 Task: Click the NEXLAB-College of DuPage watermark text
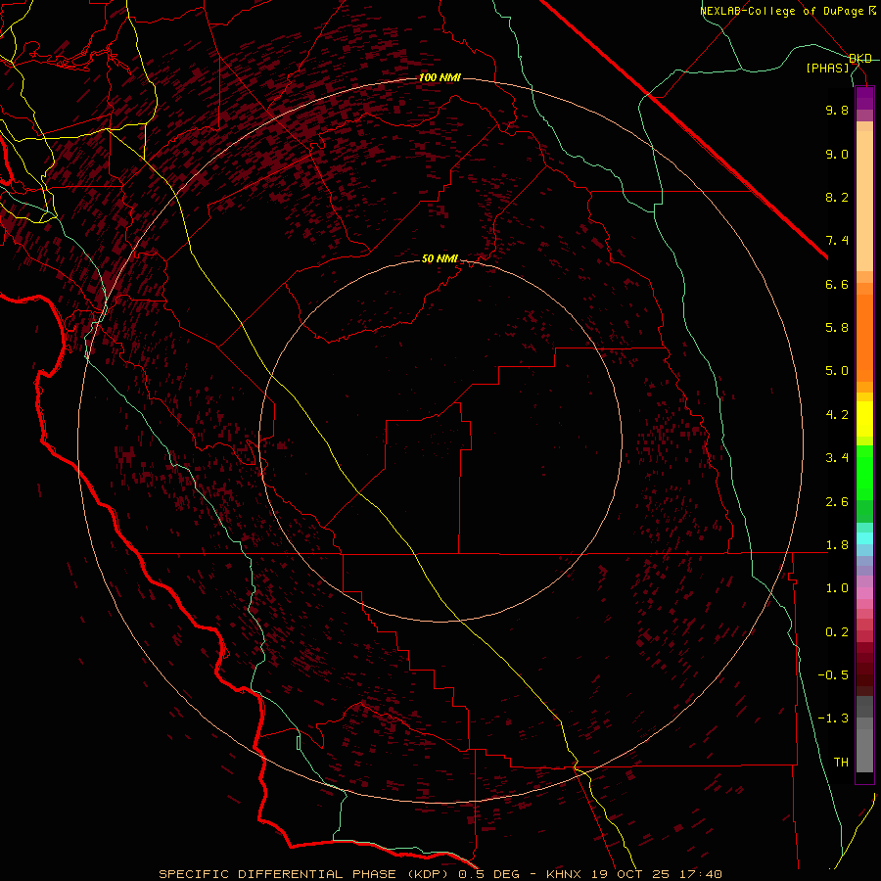782,11
